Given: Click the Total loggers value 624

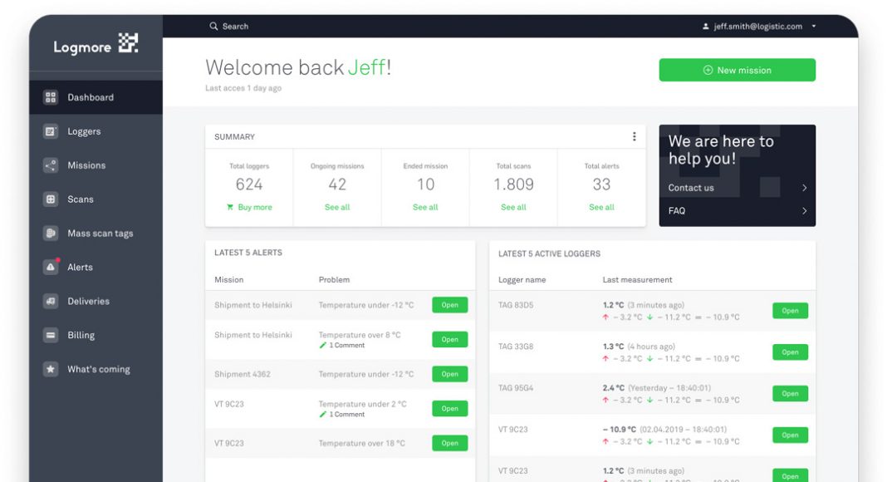Looking at the screenshot, I should point(249,184).
